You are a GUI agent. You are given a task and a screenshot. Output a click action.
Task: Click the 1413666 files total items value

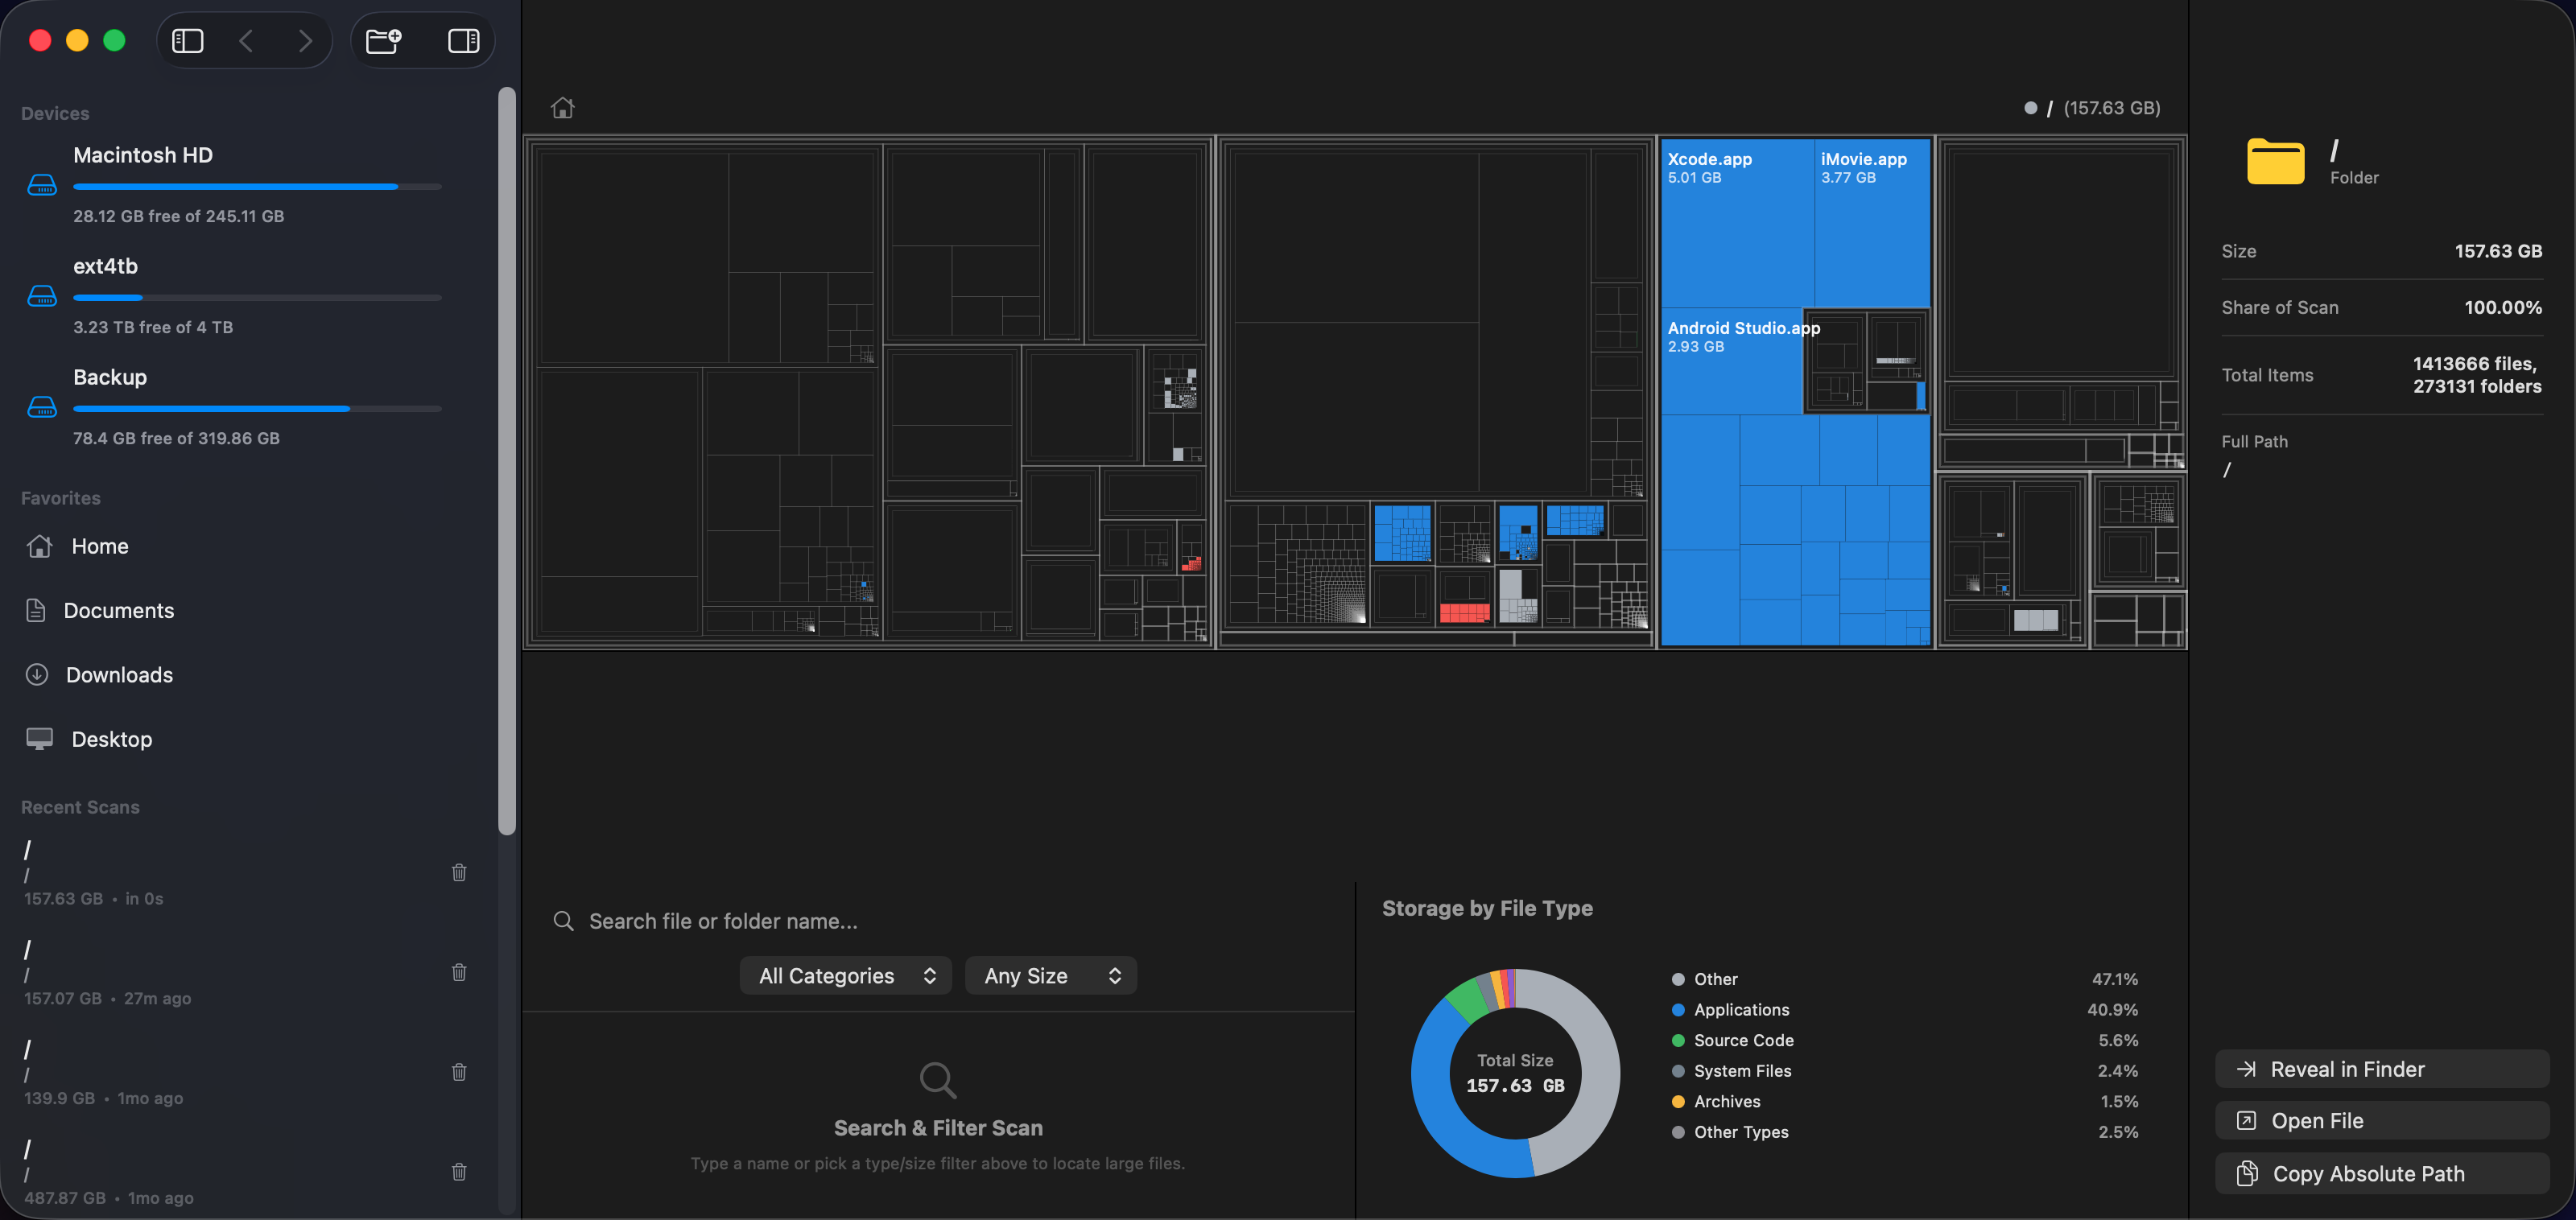2476,375
